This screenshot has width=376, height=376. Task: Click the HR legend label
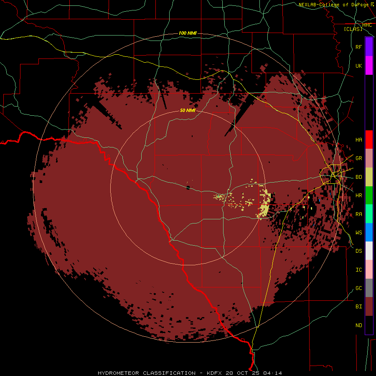pos(358,196)
